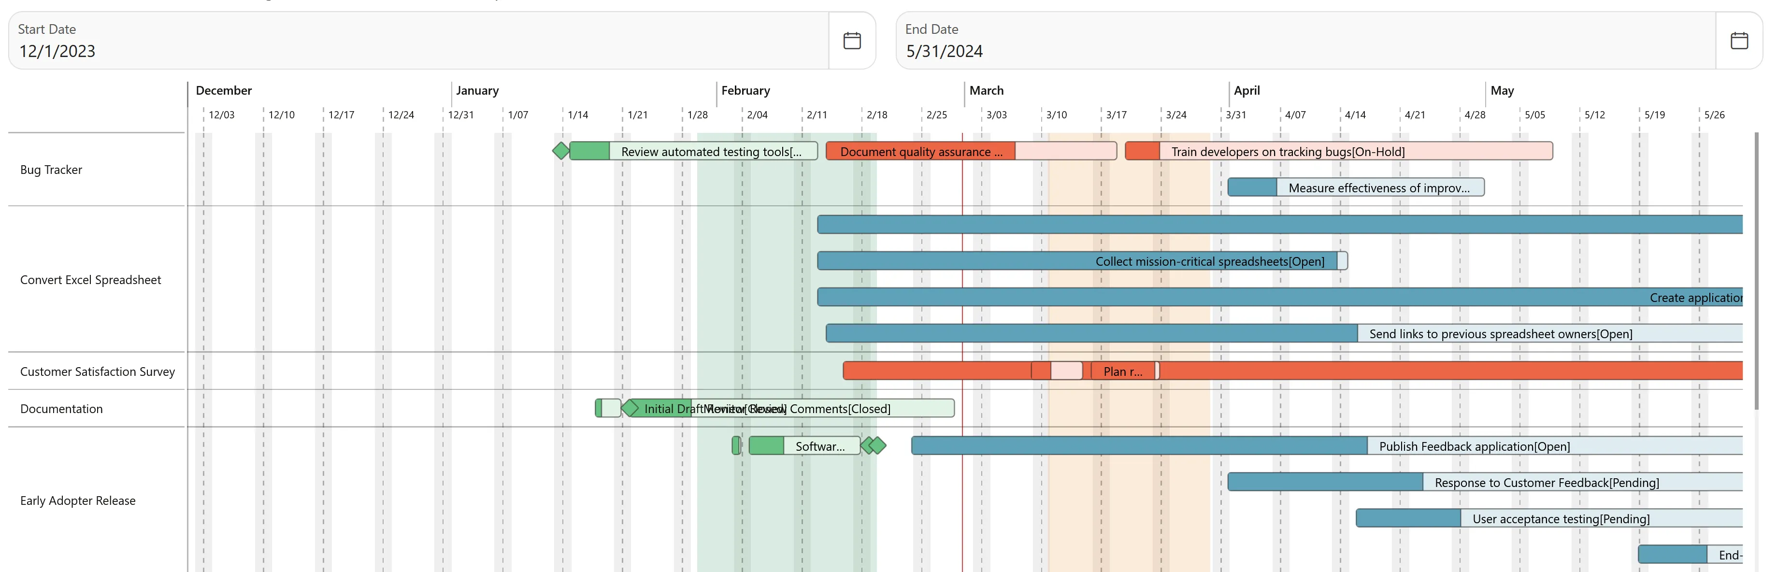This screenshot has width=1777, height=572.
Task: Click the February month header
Action: (745, 90)
